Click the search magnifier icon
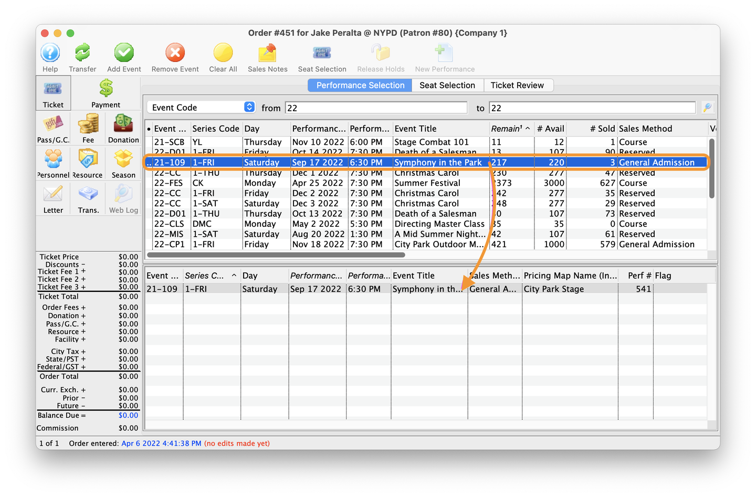The image size is (756, 497). pyautogui.click(x=707, y=108)
